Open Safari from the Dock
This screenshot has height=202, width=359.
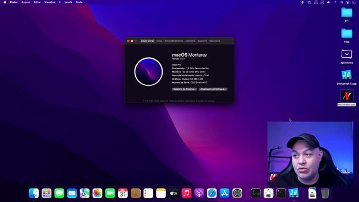[212, 193]
